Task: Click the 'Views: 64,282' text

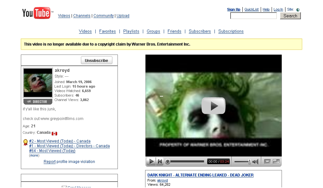Action: (x=159, y=185)
